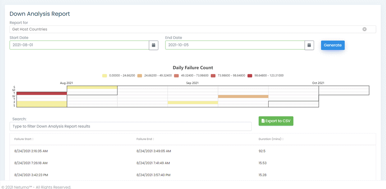This screenshot has height=189, width=386.
Task: Toggle the 49.32400 - 73.98600 legend swatch
Action: click(x=176, y=76)
